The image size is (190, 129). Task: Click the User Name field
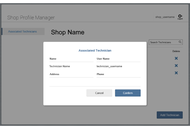[118, 59]
